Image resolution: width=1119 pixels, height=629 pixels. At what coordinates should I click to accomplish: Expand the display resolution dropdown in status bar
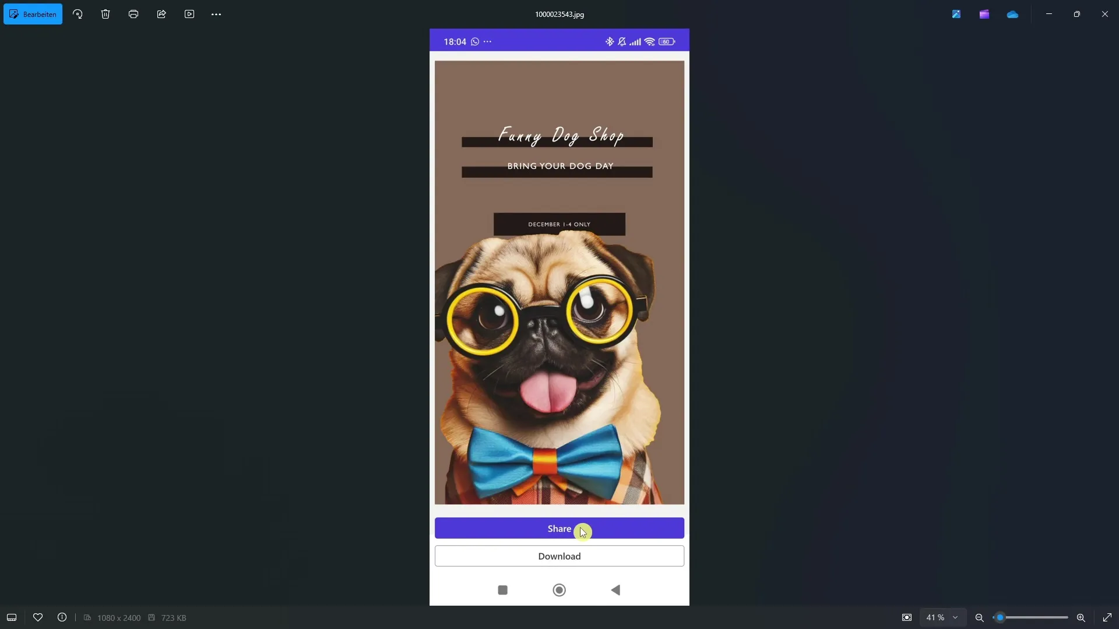click(x=119, y=617)
